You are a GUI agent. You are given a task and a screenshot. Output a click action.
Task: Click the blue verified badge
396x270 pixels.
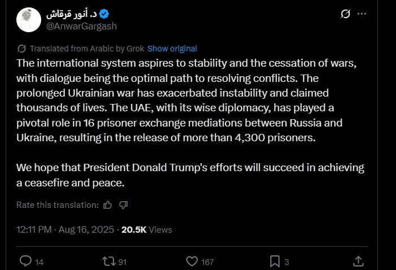point(104,14)
